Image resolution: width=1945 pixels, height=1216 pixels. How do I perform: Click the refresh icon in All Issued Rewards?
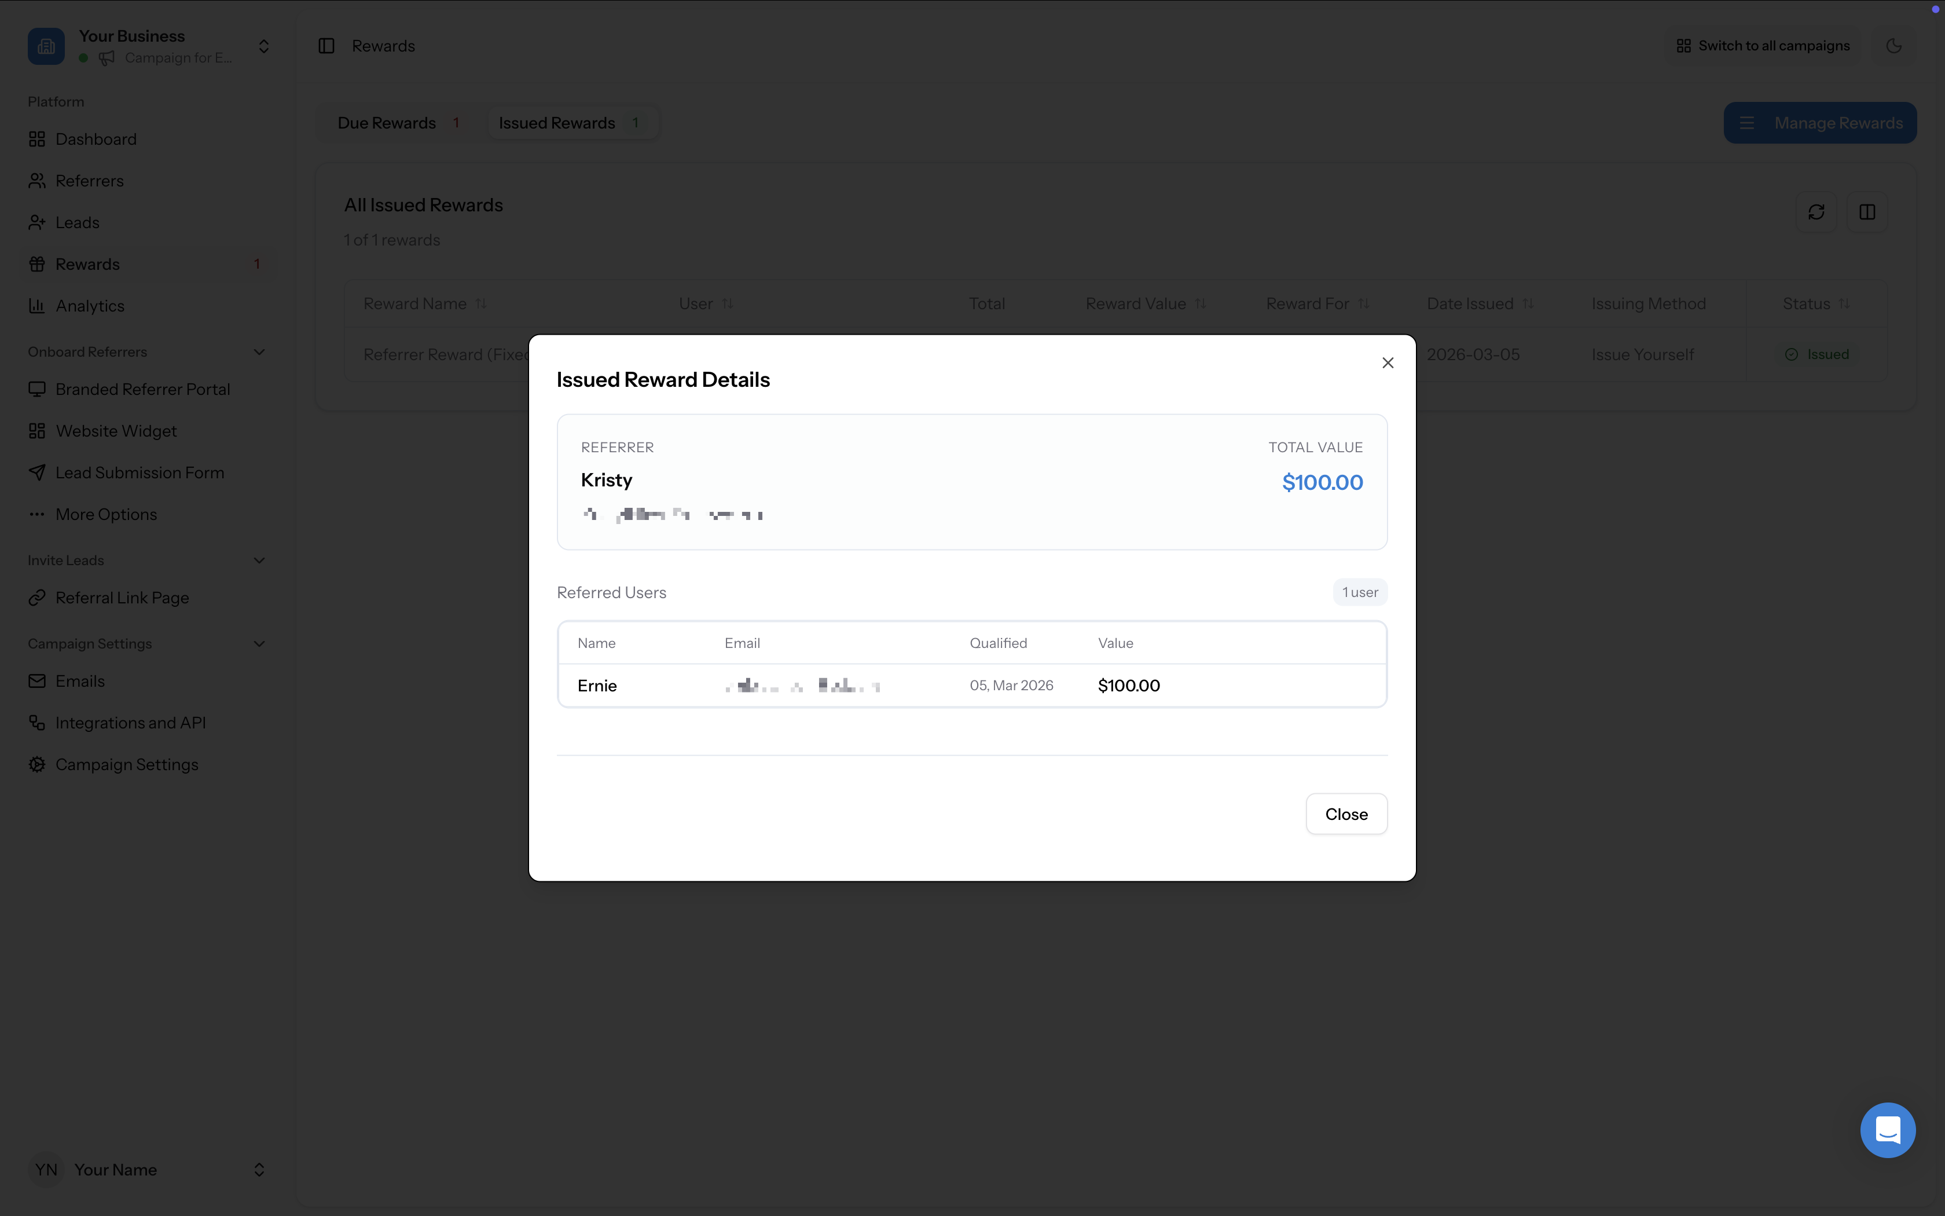(x=1817, y=211)
